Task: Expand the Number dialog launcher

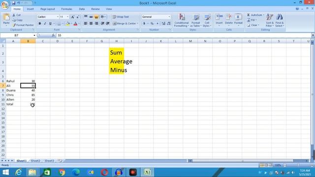Action: 170,29
